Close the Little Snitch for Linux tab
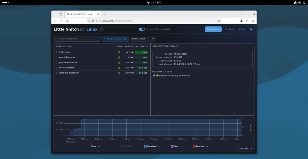The height and width of the screenshot is (159, 308). 98,14
